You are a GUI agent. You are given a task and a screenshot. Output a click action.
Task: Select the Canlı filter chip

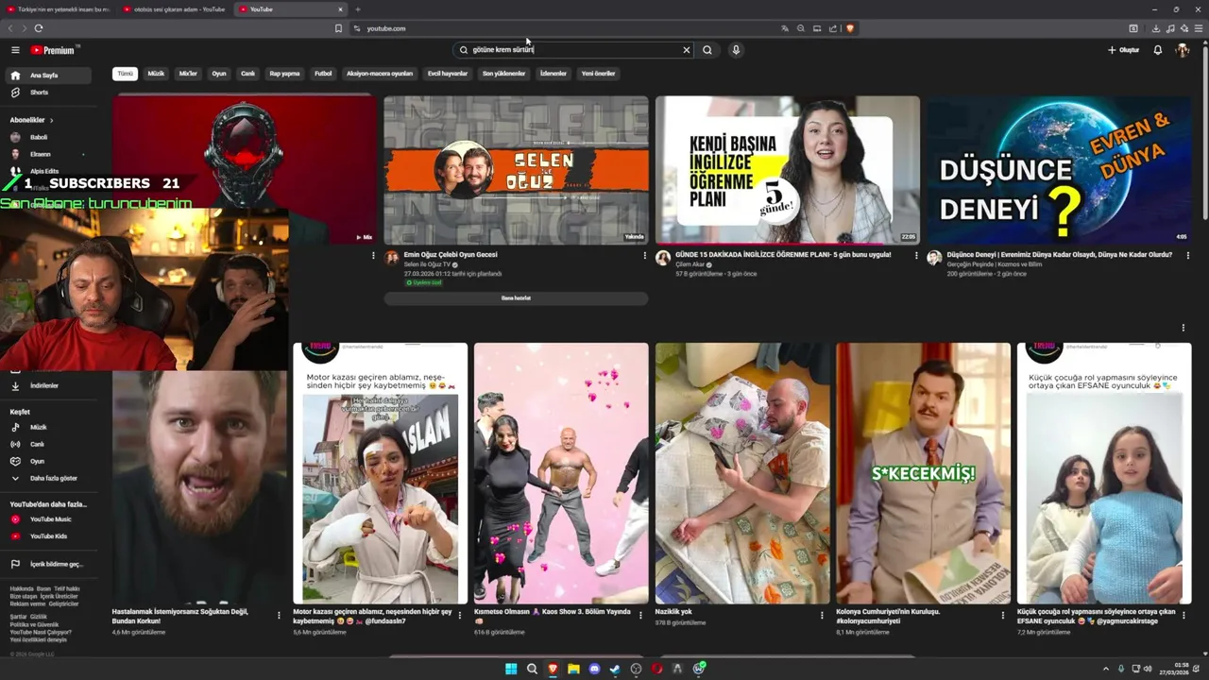coord(247,74)
